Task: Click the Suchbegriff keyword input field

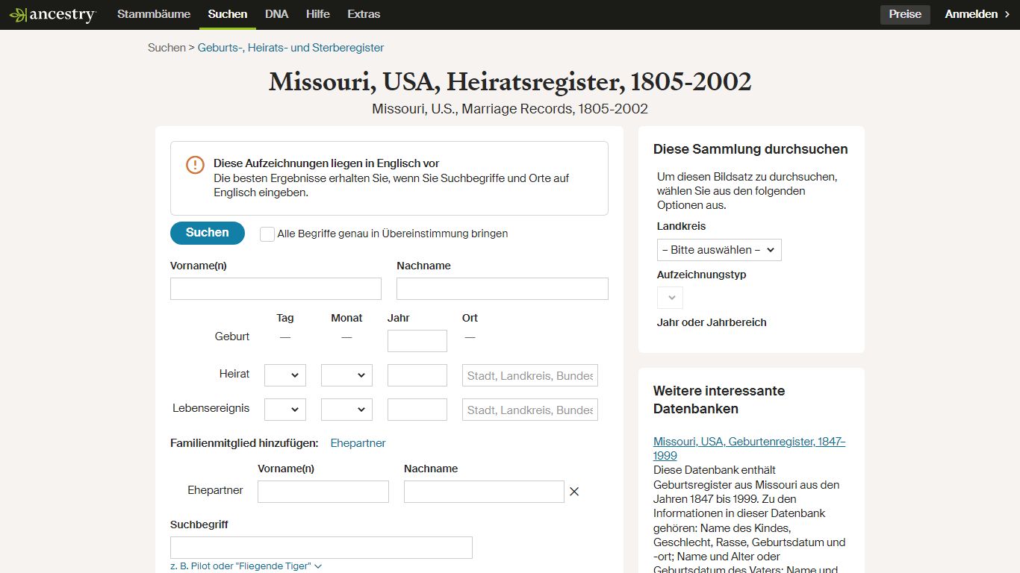Action: coord(321,548)
